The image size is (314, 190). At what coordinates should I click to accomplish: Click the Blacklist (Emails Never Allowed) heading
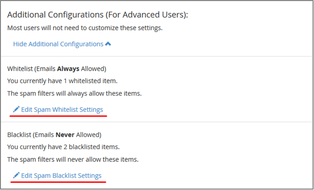click(x=54, y=135)
